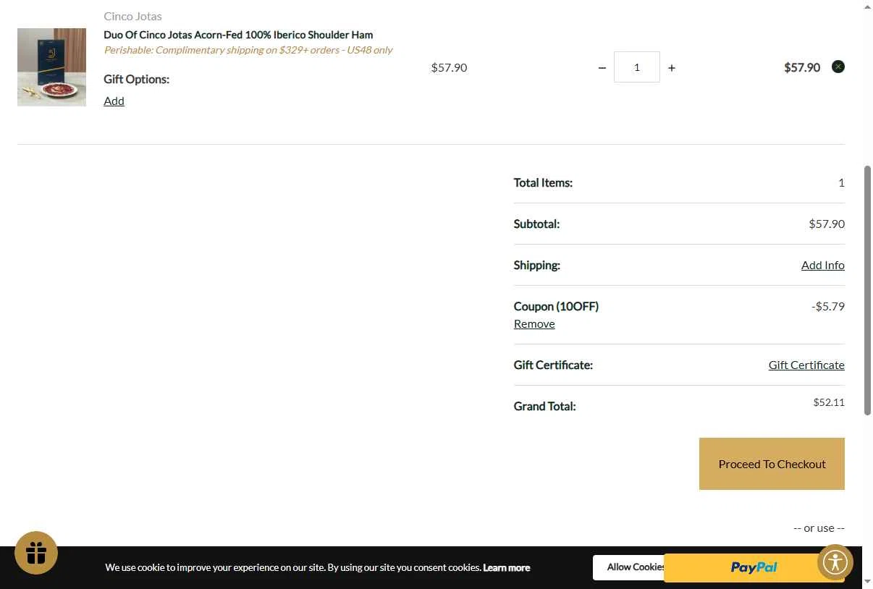Select the coupon discount -$5.79

click(828, 306)
